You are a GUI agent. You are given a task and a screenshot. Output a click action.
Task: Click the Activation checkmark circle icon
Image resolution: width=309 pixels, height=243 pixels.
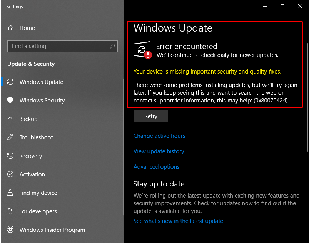pos(10,174)
